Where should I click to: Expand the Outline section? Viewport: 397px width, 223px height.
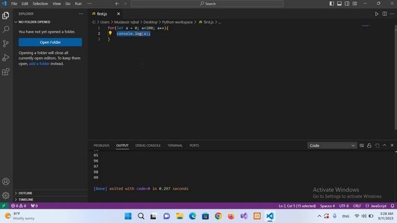tap(50, 193)
